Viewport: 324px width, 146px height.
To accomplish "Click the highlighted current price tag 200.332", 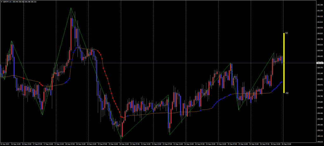I will pyautogui.click(x=319, y=63).
